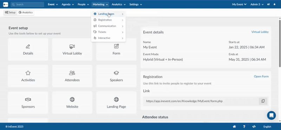Expand the Analytics menu in navbar
Image resolution: width=281 pixels, height=130 pixels.
coord(118,5)
